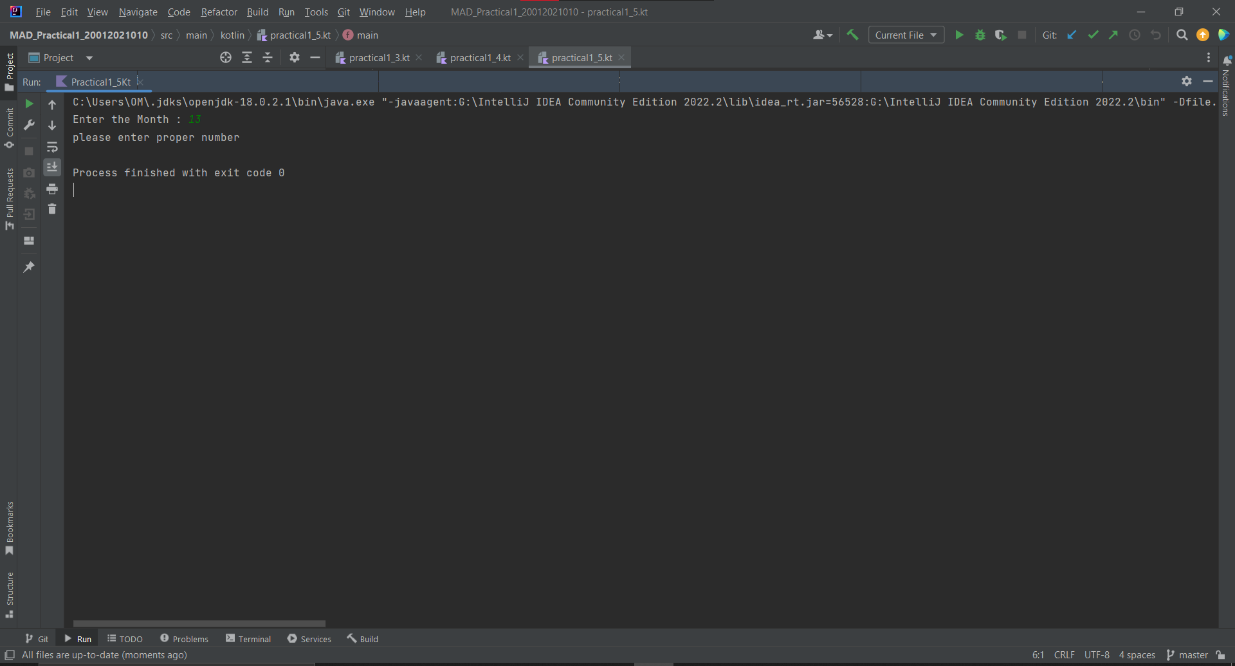Open editor tabs more options menu
The height and width of the screenshot is (666, 1235).
point(1209,57)
